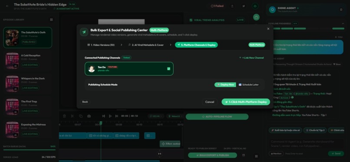Click the green playhead marker on timeline
Screen dimensions: 350x162
[101, 123]
